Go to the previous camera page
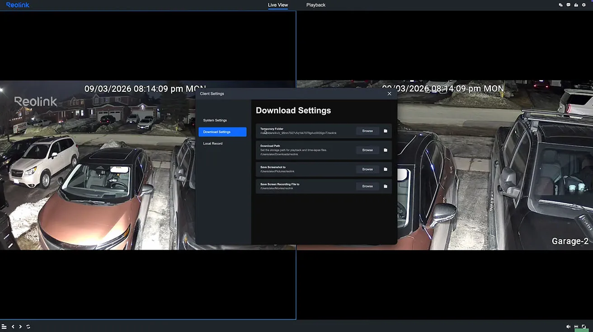593x332 pixels. coord(13,327)
